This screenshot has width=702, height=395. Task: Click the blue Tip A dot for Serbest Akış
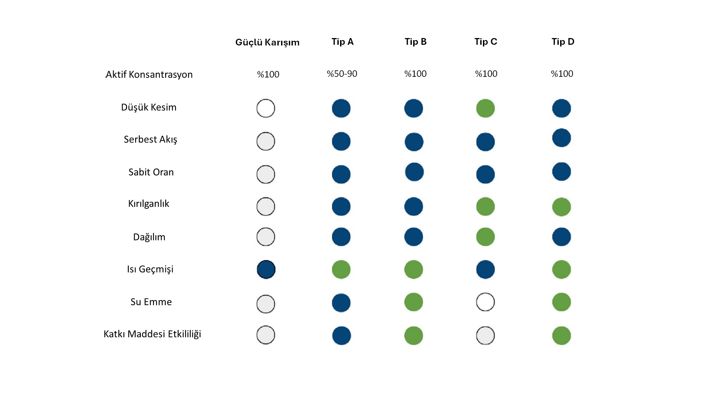pos(341,141)
